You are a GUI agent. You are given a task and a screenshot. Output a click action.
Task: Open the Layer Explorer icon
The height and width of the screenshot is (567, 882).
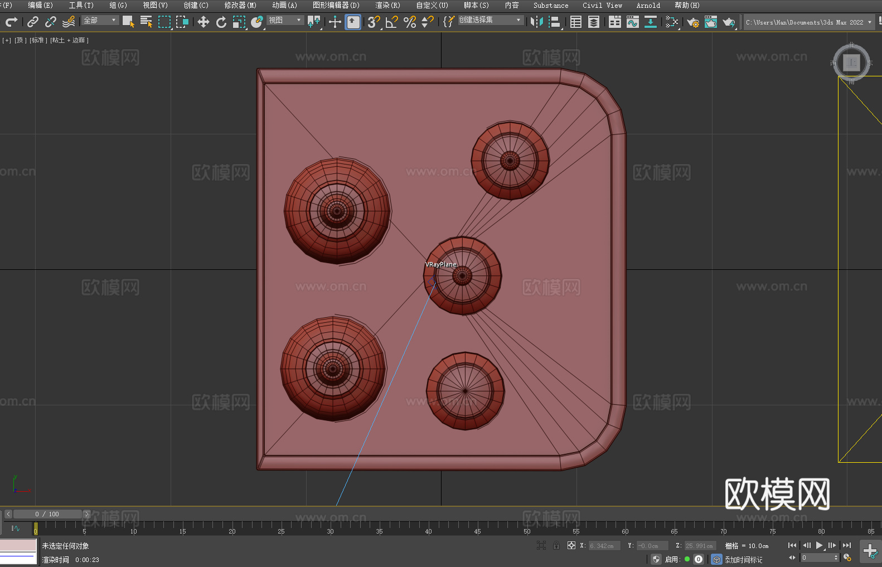pos(594,22)
